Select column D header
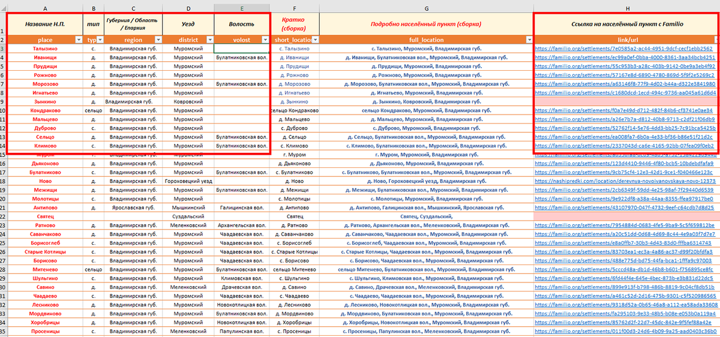 tap(188, 8)
